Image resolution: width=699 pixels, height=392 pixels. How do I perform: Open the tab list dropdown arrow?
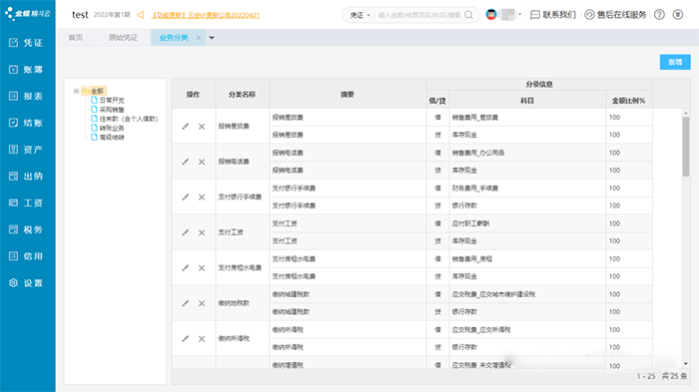(212, 38)
